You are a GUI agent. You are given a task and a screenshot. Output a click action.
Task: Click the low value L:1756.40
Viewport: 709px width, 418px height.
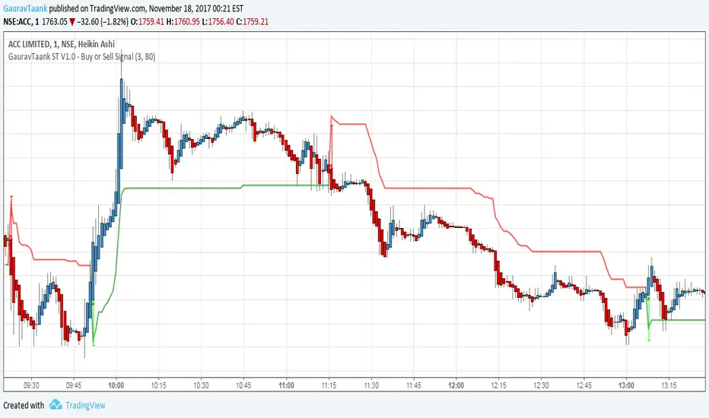(218, 22)
